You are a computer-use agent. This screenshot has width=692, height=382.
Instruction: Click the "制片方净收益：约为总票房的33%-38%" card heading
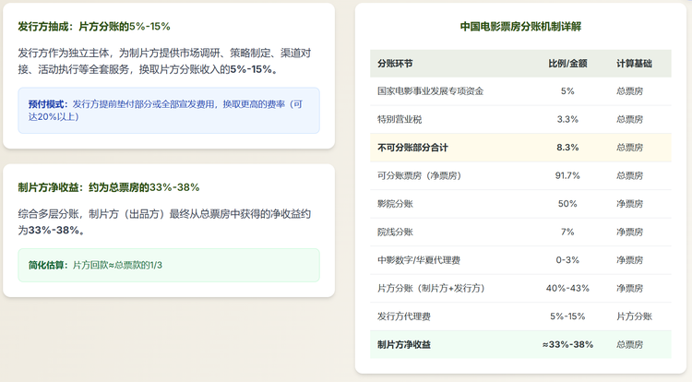click(109, 187)
